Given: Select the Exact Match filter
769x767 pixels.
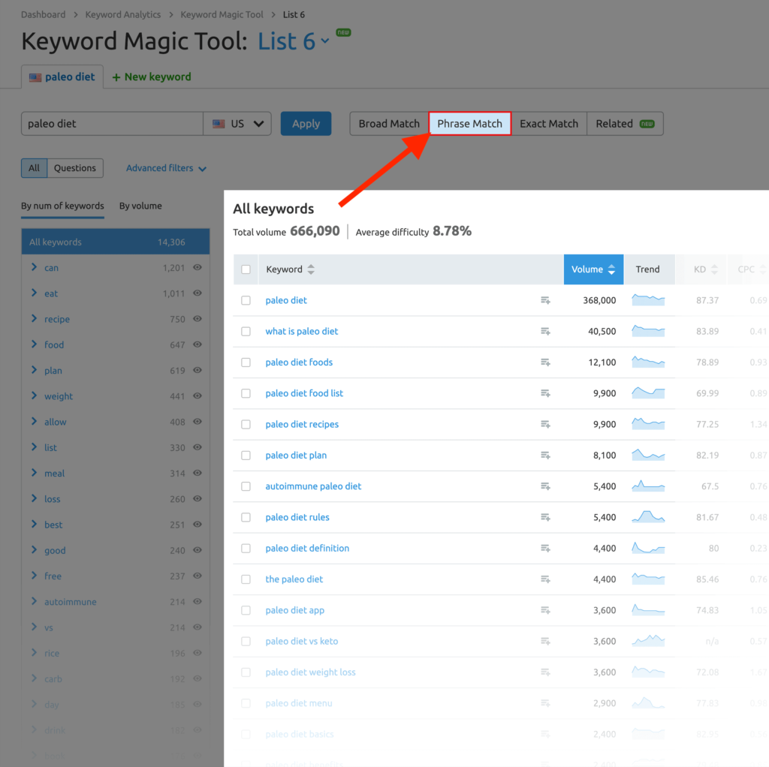Looking at the screenshot, I should coord(549,123).
